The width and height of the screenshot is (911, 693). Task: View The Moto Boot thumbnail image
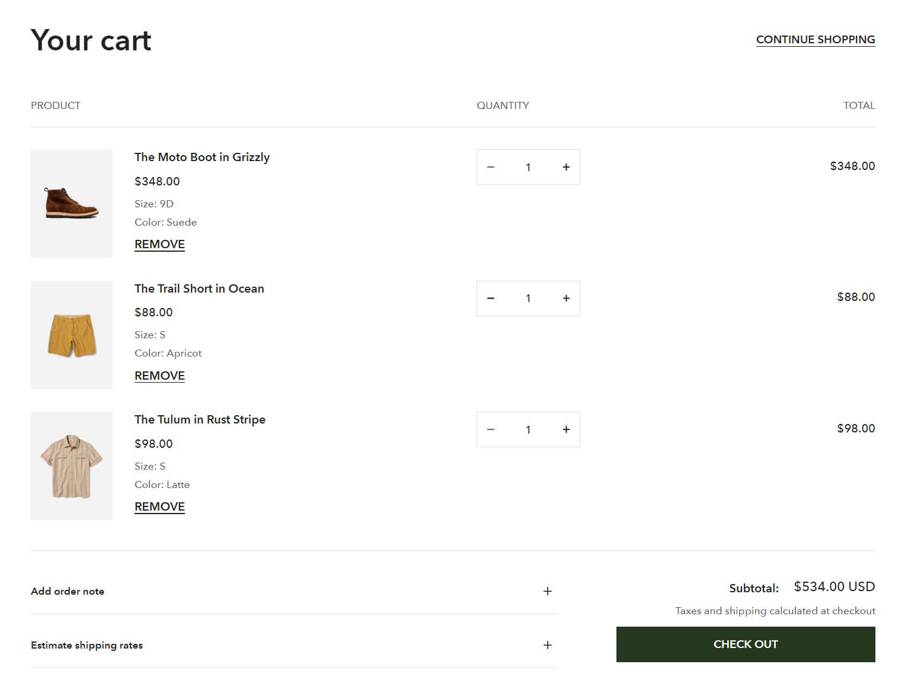click(71, 203)
